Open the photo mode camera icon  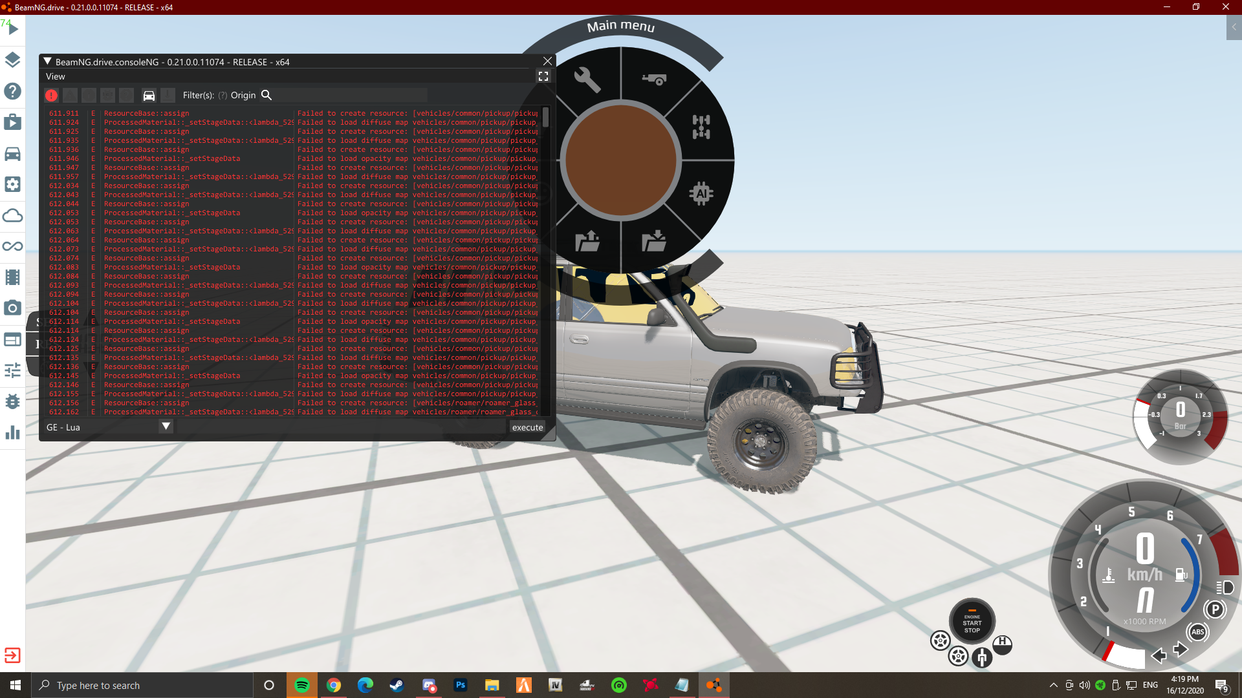(x=13, y=308)
